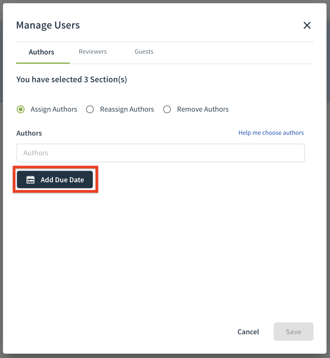Open the Guests tab
The image size is (330, 358).
(x=144, y=51)
